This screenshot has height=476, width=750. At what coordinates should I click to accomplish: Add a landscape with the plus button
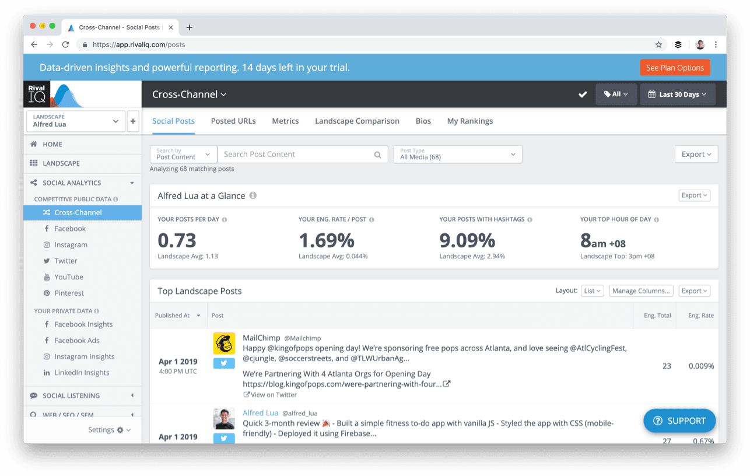[x=133, y=121]
